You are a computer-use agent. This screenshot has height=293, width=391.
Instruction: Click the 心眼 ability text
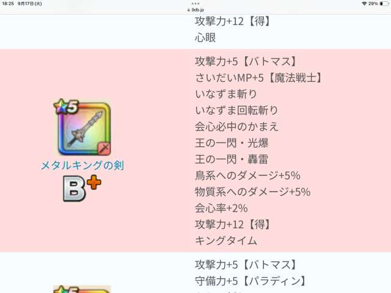tap(205, 37)
